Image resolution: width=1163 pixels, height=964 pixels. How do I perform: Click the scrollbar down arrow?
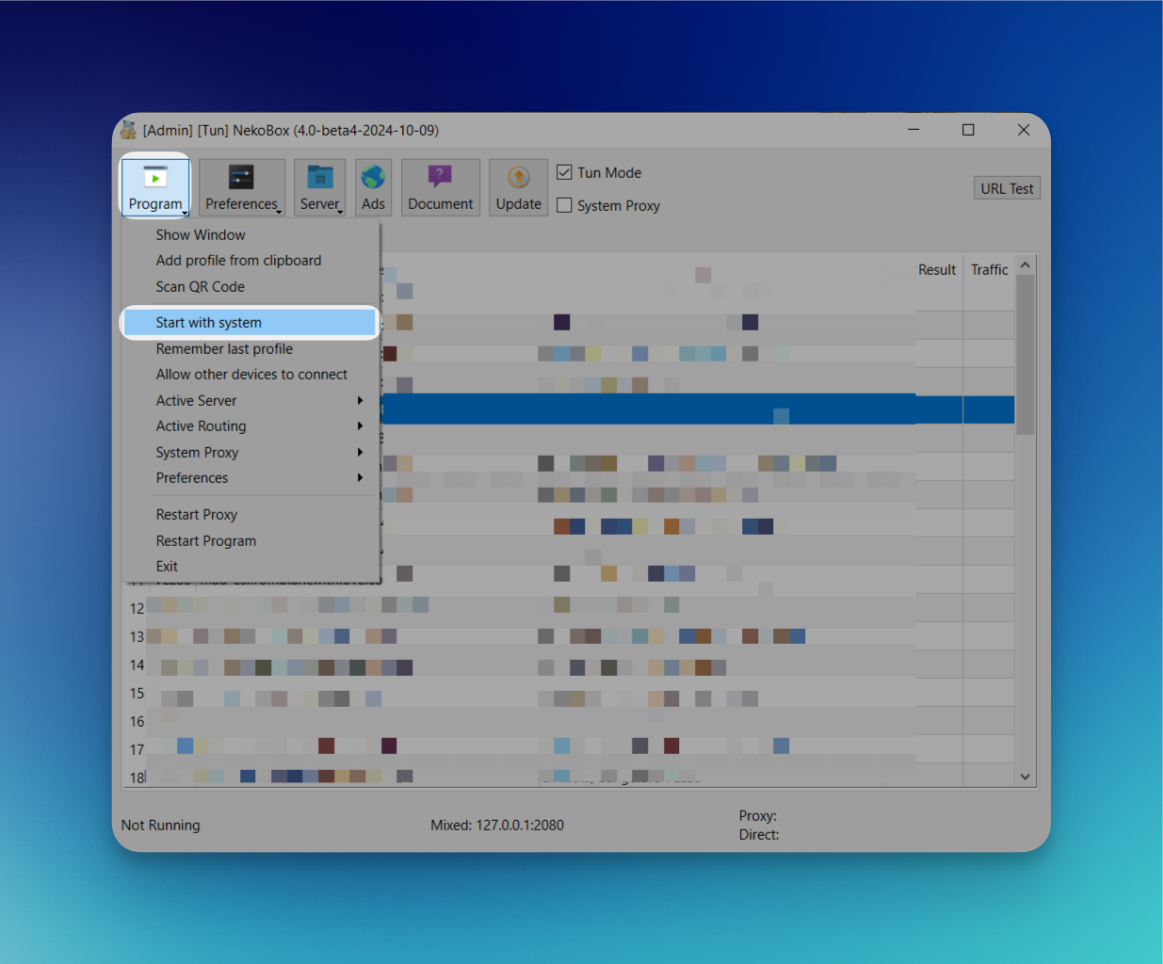(x=1026, y=777)
